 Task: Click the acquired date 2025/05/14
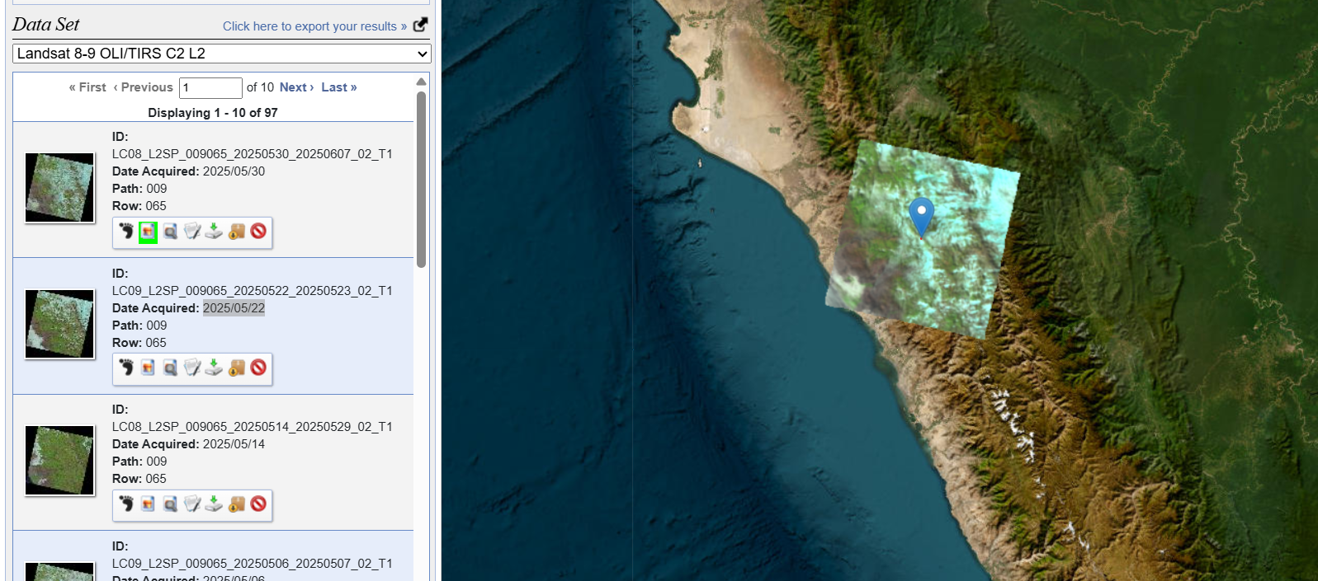tap(234, 444)
